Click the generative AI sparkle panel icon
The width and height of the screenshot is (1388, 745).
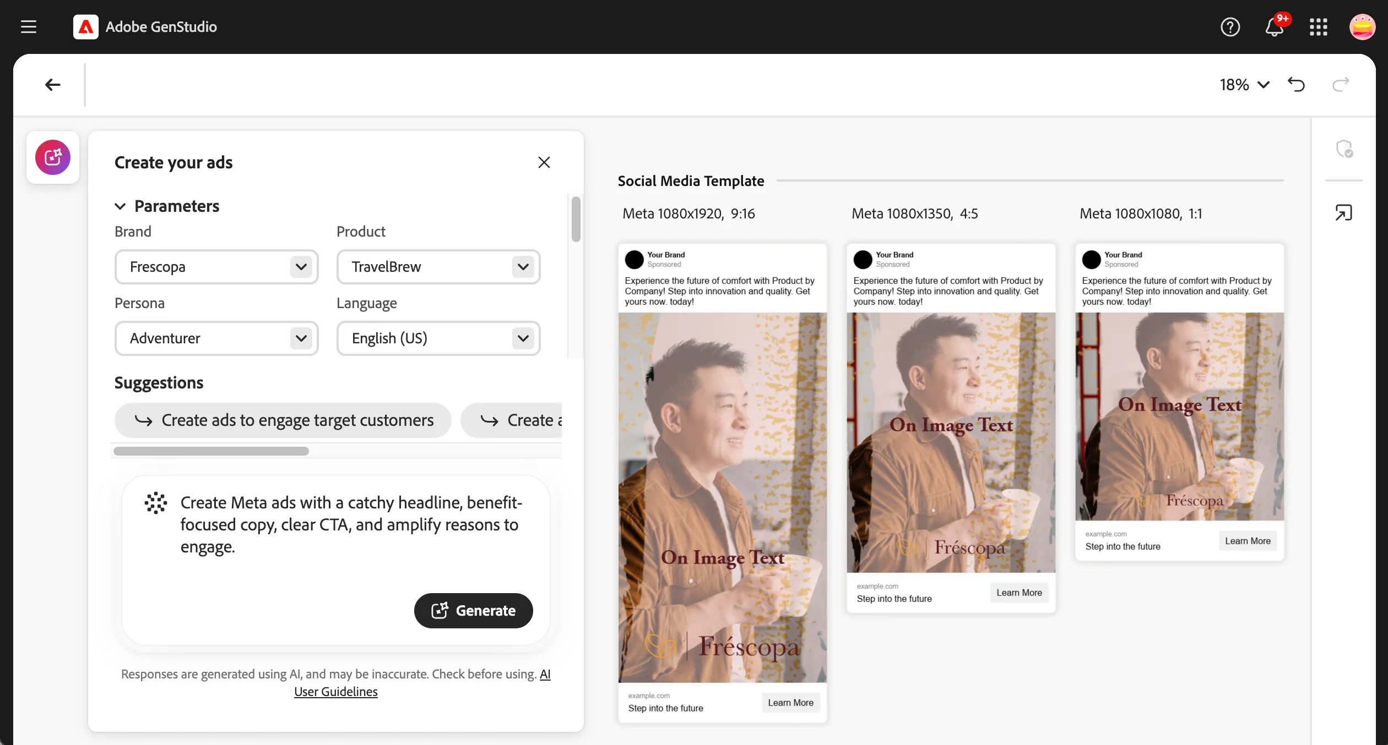(53, 157)
